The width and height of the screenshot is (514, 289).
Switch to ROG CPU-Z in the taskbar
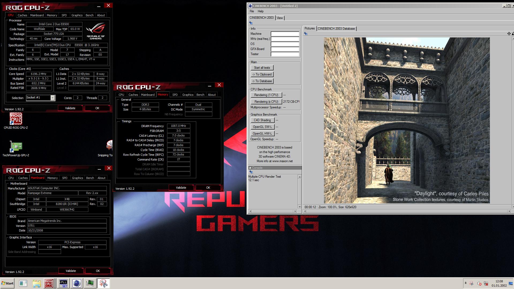coord(49,283)
